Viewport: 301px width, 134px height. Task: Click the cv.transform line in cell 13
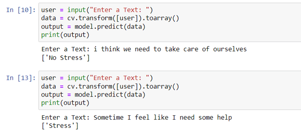tap(110, 87)
